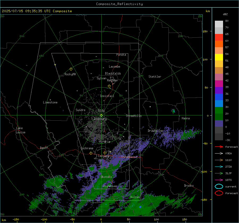Click the Banff town label

44,148
